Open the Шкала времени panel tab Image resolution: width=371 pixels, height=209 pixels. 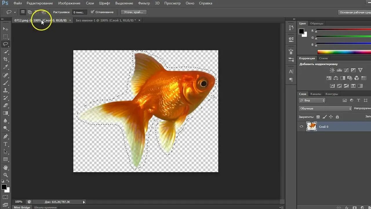coord(45,207)
